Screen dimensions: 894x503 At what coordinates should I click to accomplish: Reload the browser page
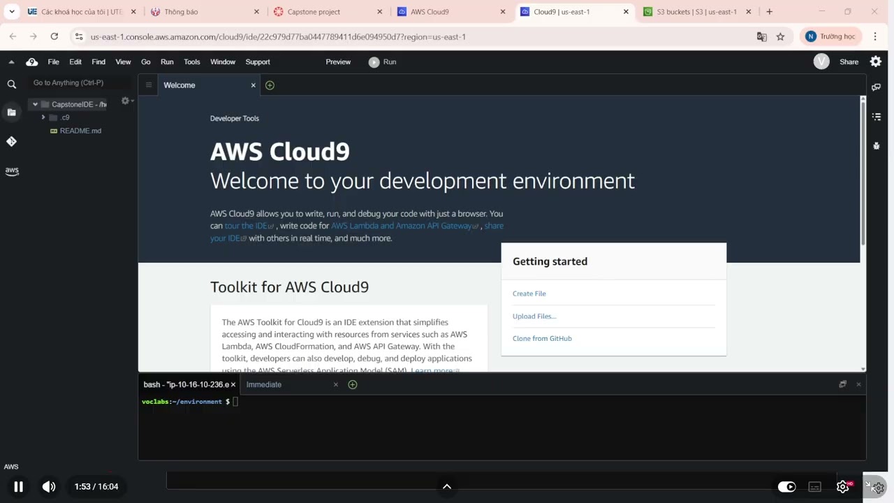click(x=54, y=36)
